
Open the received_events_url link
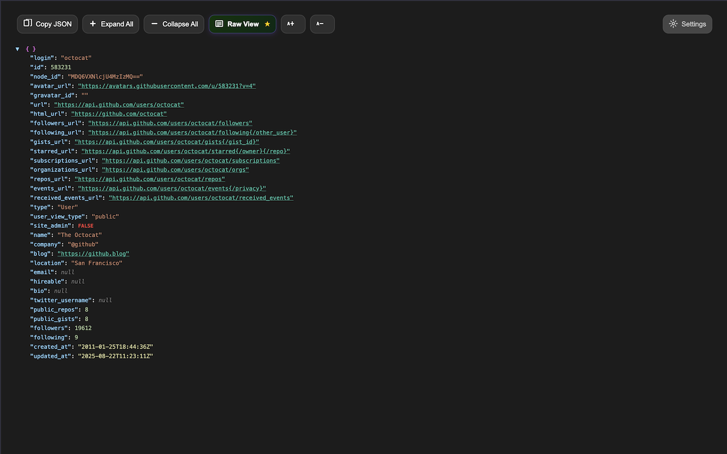coord(201,197)
